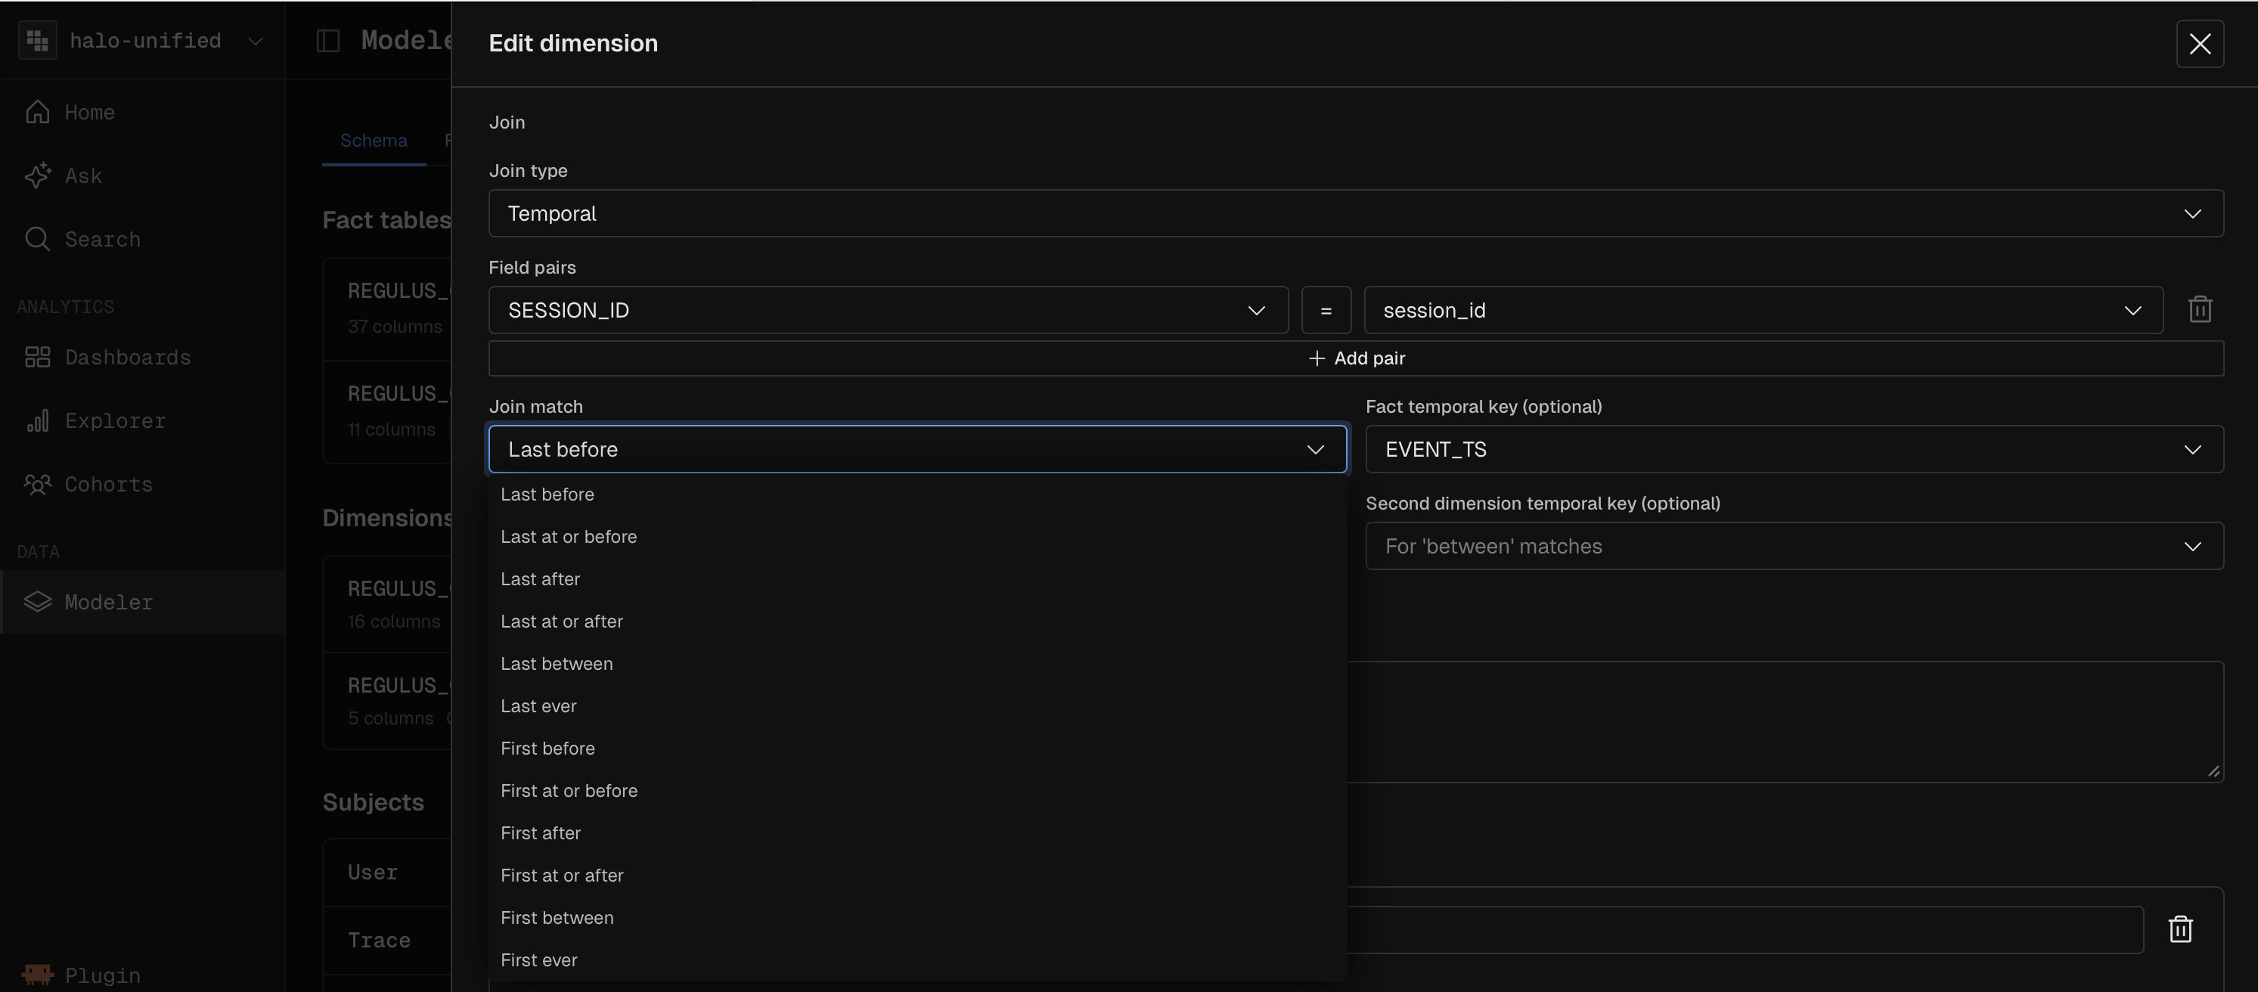
Task: Open Explorer in sidebar
Action: tap(142, 420)
